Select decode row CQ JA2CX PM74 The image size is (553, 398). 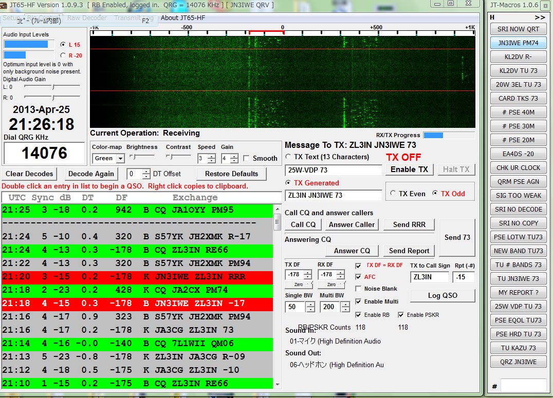[x=137, y=290]
